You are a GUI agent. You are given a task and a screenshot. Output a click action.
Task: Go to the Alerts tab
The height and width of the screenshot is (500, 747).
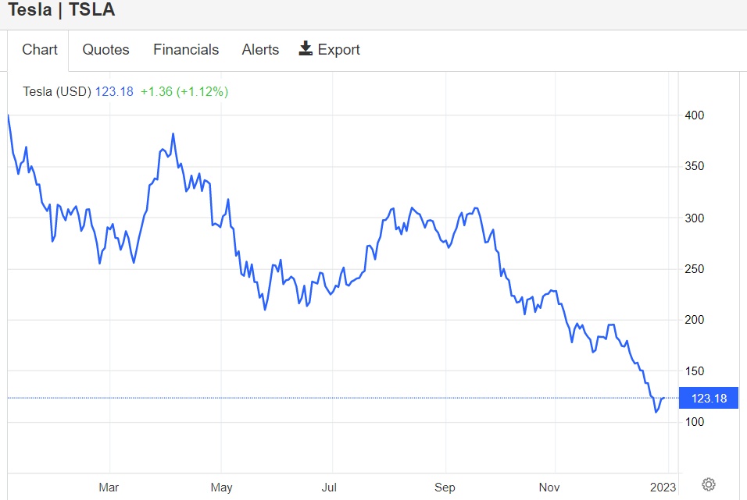click(260, 50)
